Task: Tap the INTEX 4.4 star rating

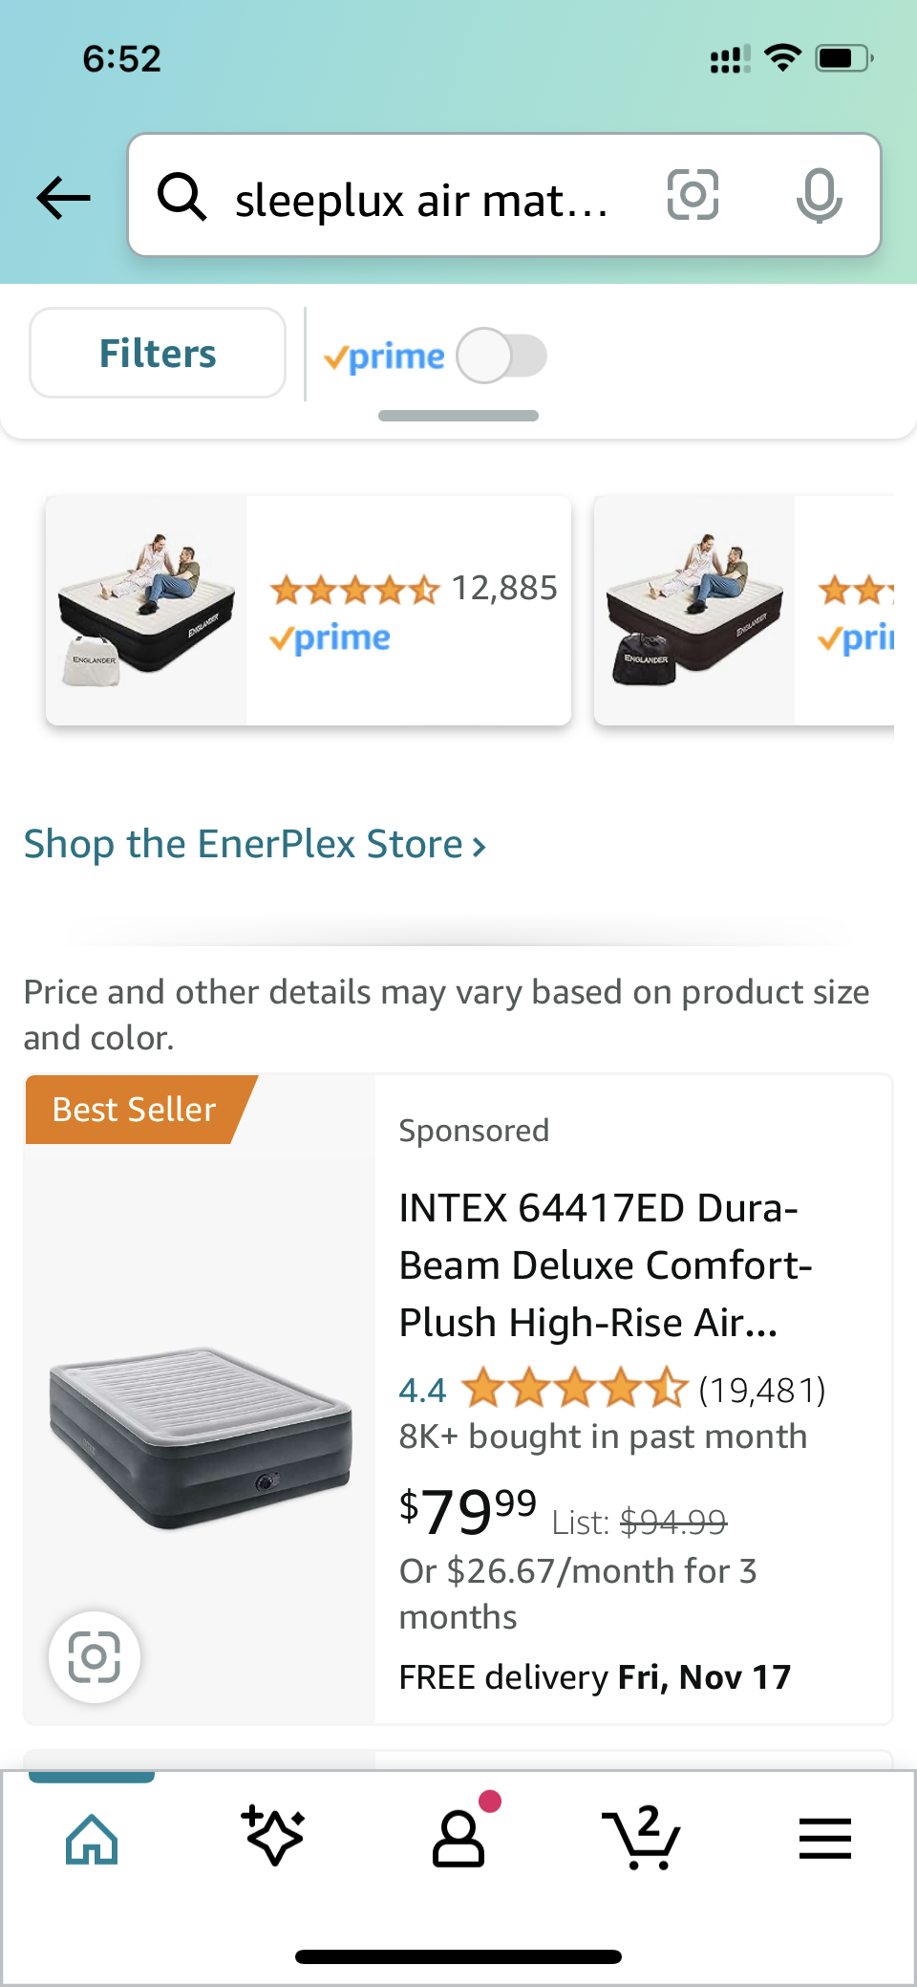Action: 573,1389
